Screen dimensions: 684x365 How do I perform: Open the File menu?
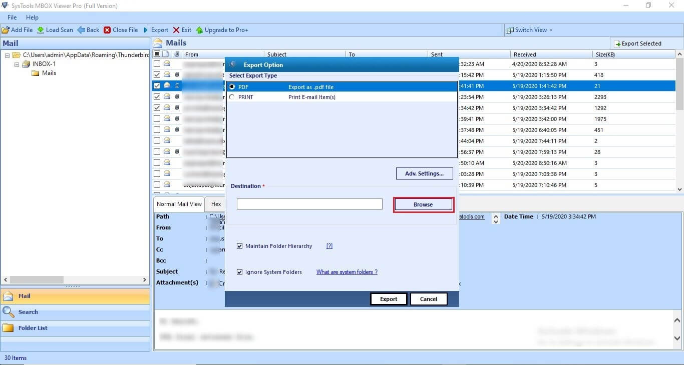pyautogui.click(x=12, y=17)
